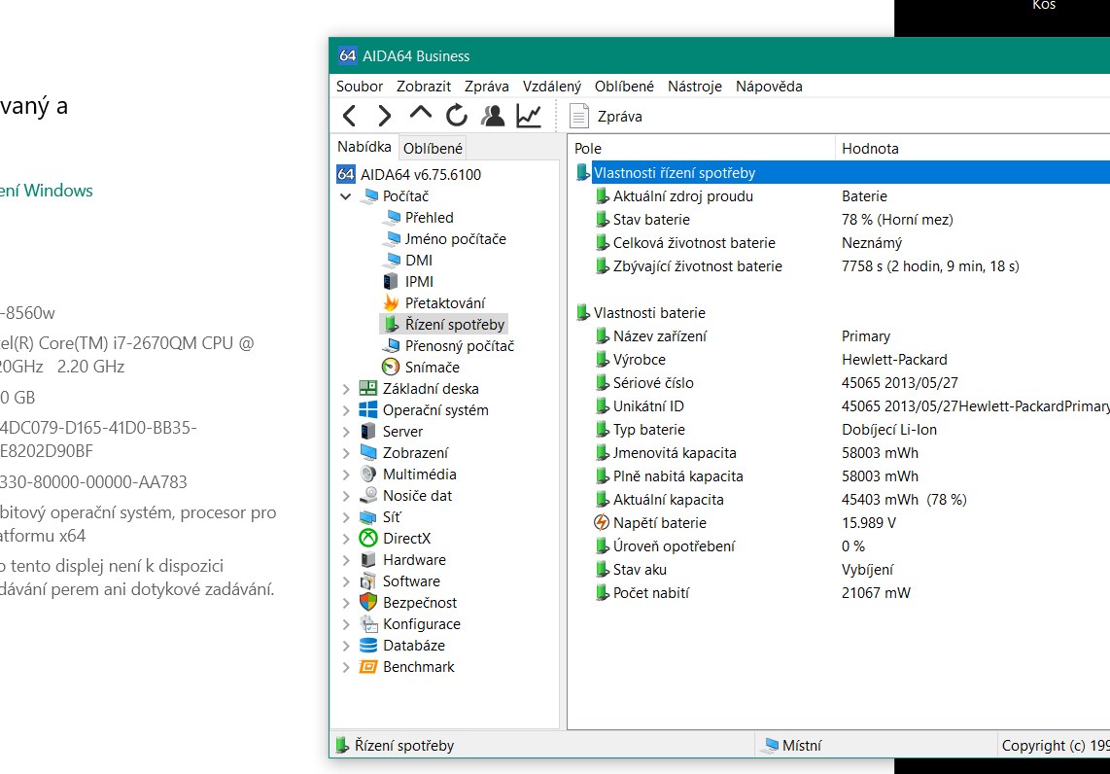
Task: Select the Napětí baterie row
Action: [660, 523]
